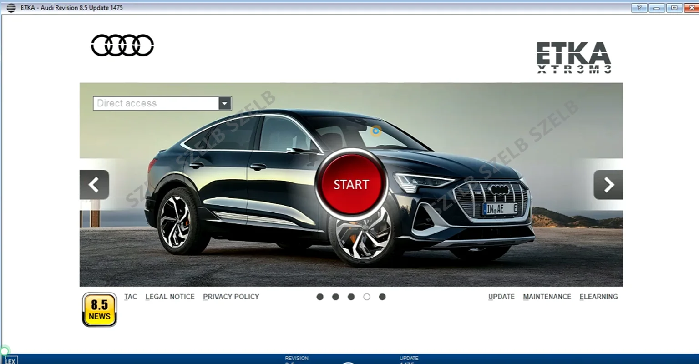Select the third carousel dot
Image resolution: width=699 pixels, height=364 pixels.
point(351,297)
